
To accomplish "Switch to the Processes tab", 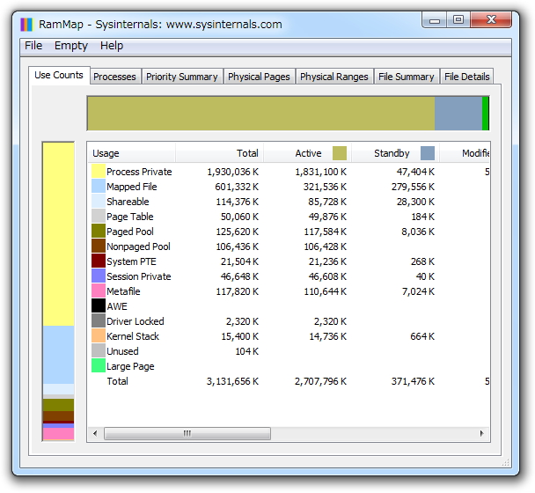I will 114,77.
